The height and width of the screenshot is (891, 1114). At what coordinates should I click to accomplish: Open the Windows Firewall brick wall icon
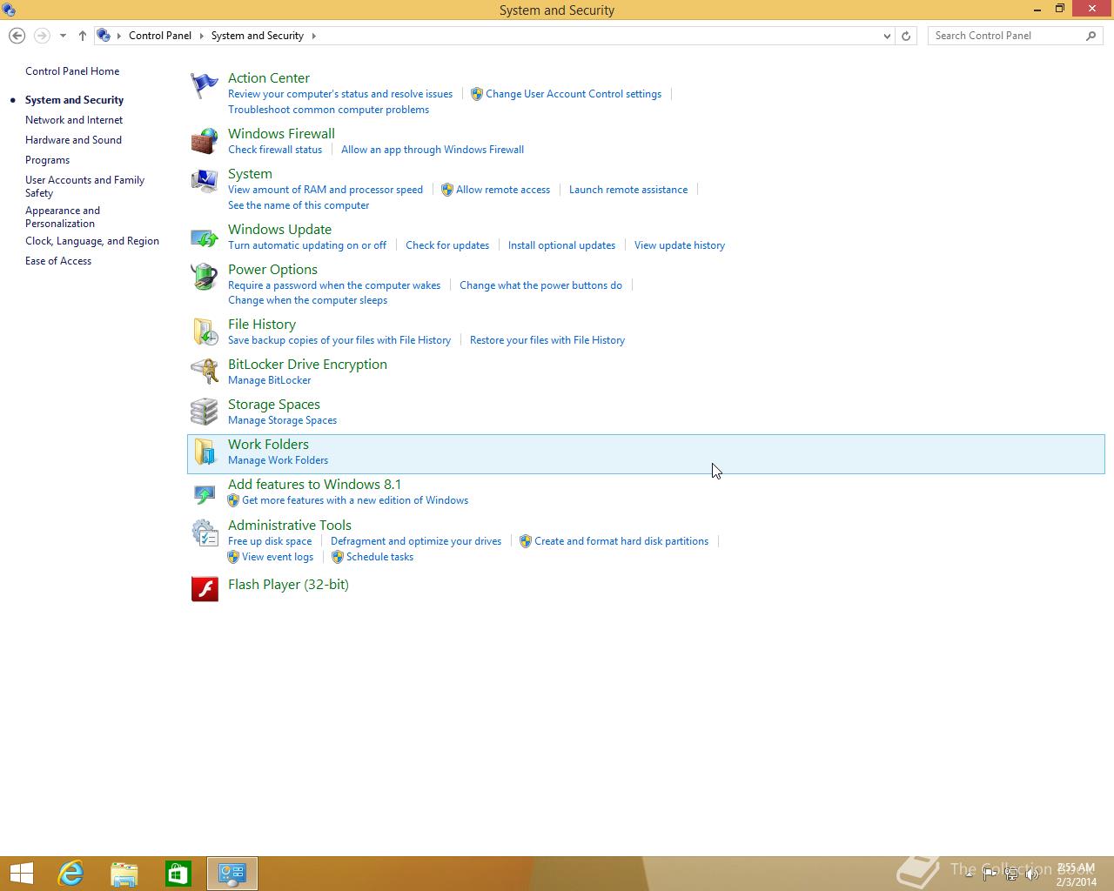pos(205,141)
